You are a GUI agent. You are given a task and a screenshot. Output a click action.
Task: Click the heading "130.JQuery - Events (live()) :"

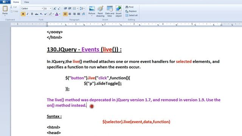click(x=84, y=49)
